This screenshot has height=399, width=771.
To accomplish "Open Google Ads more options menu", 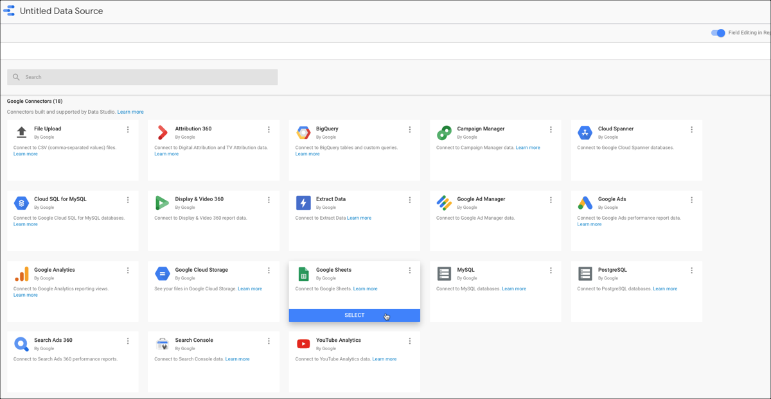I will click(x=691, y=200).
